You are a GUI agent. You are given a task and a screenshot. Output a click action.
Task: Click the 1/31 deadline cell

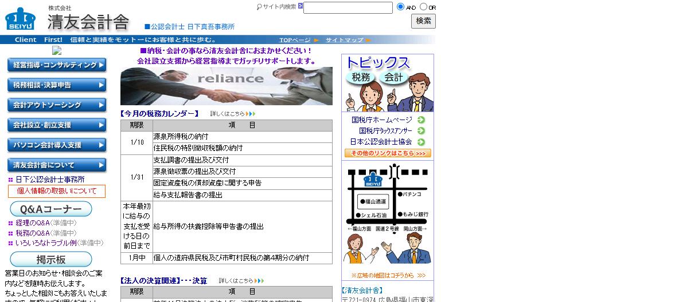[x=137, y=177]
